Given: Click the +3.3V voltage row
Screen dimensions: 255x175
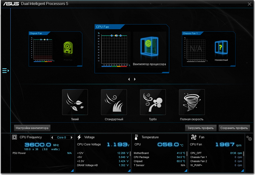Looking at the screenshot, I should coord(103,161).
